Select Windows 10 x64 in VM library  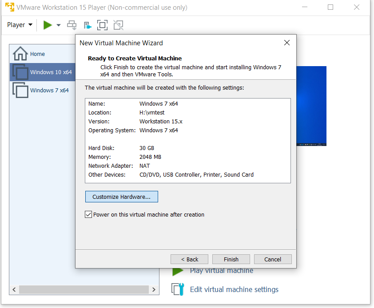43,72
